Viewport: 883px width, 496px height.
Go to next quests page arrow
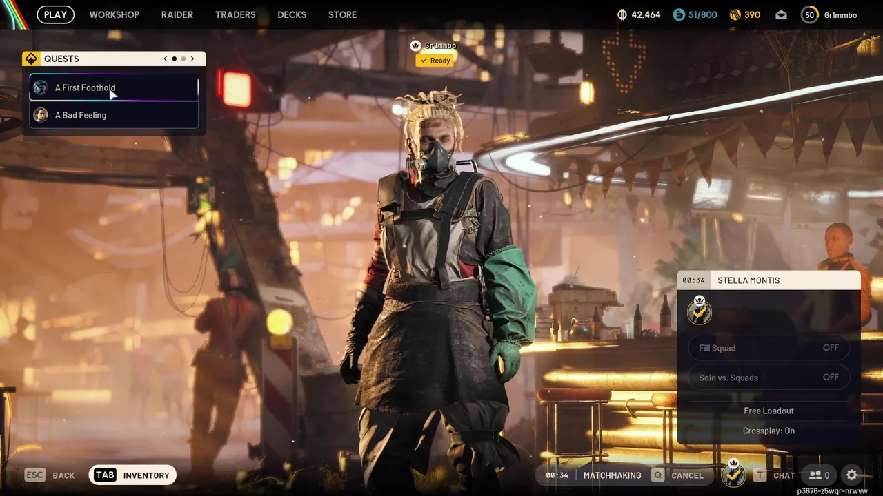click(x=192, y=59)
